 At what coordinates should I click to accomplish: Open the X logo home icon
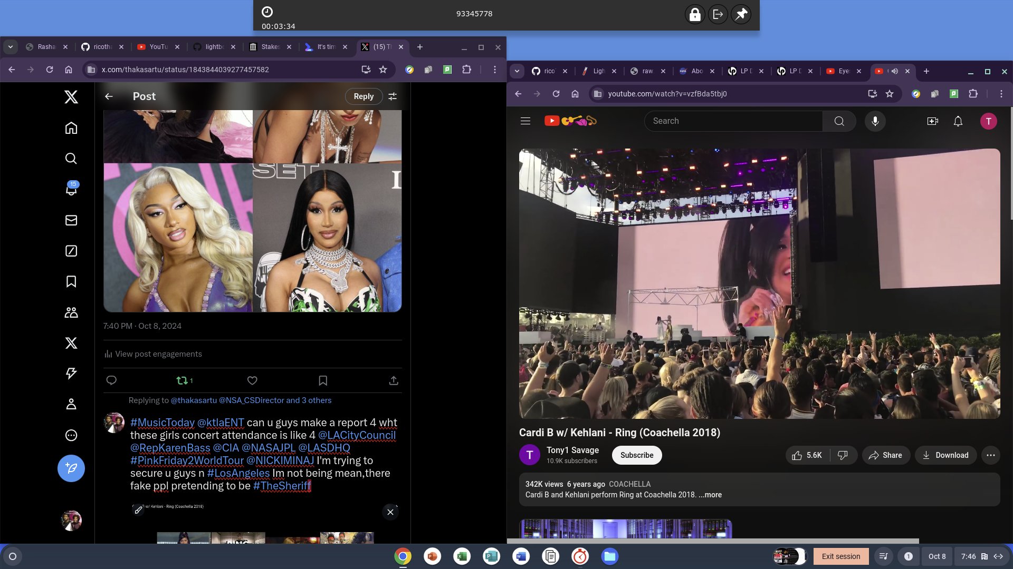pyautogui.click(x=71, y=97)
